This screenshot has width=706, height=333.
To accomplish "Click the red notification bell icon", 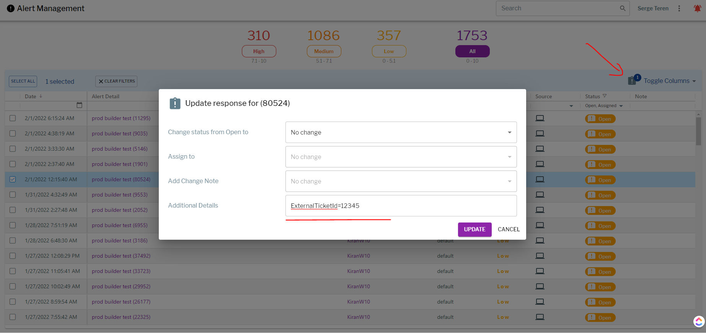I will (x=697, y=8).
